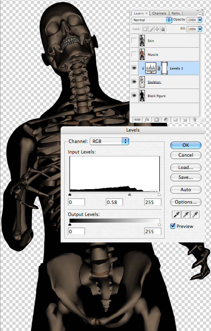Screen dimensions: 211x331
Task: Toggle the mask link icon on Levels 1
Action: pos(159,68)
